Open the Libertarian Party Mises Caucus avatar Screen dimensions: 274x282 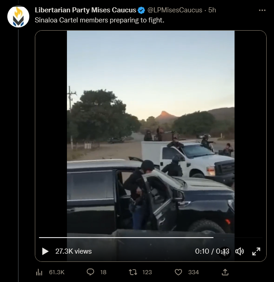click(18, 17)
